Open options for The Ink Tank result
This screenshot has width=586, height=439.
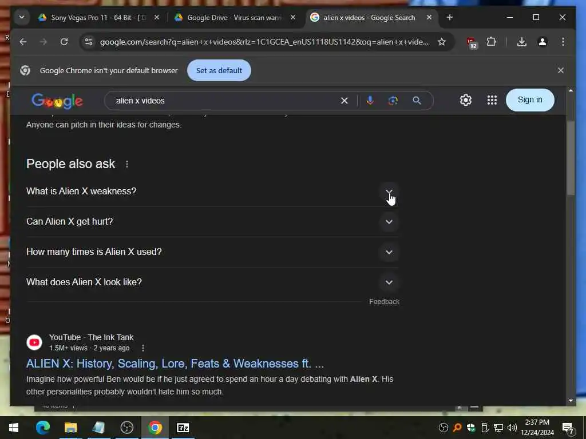pyautogui.click(x=142, y=348)
